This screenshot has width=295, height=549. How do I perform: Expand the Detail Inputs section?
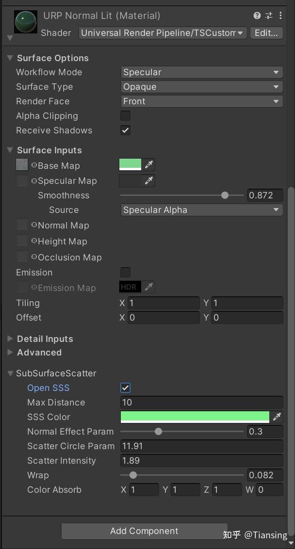(10, 339)
